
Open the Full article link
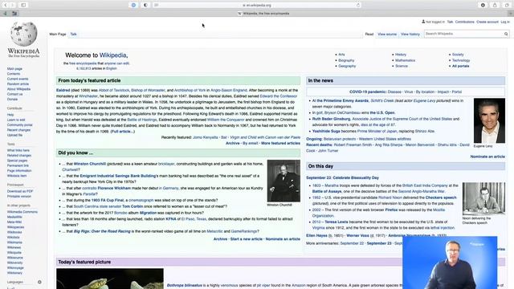[123, 132]
